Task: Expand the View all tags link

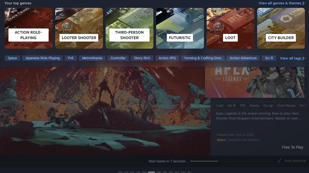Action: pyautogui.click(x=292, y=58)
